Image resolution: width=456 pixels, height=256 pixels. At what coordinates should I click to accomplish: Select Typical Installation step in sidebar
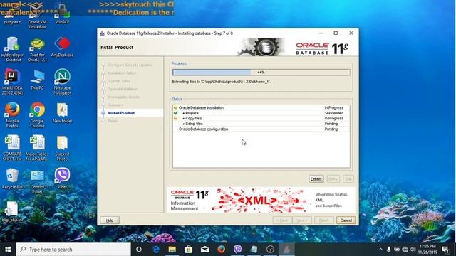123,89
